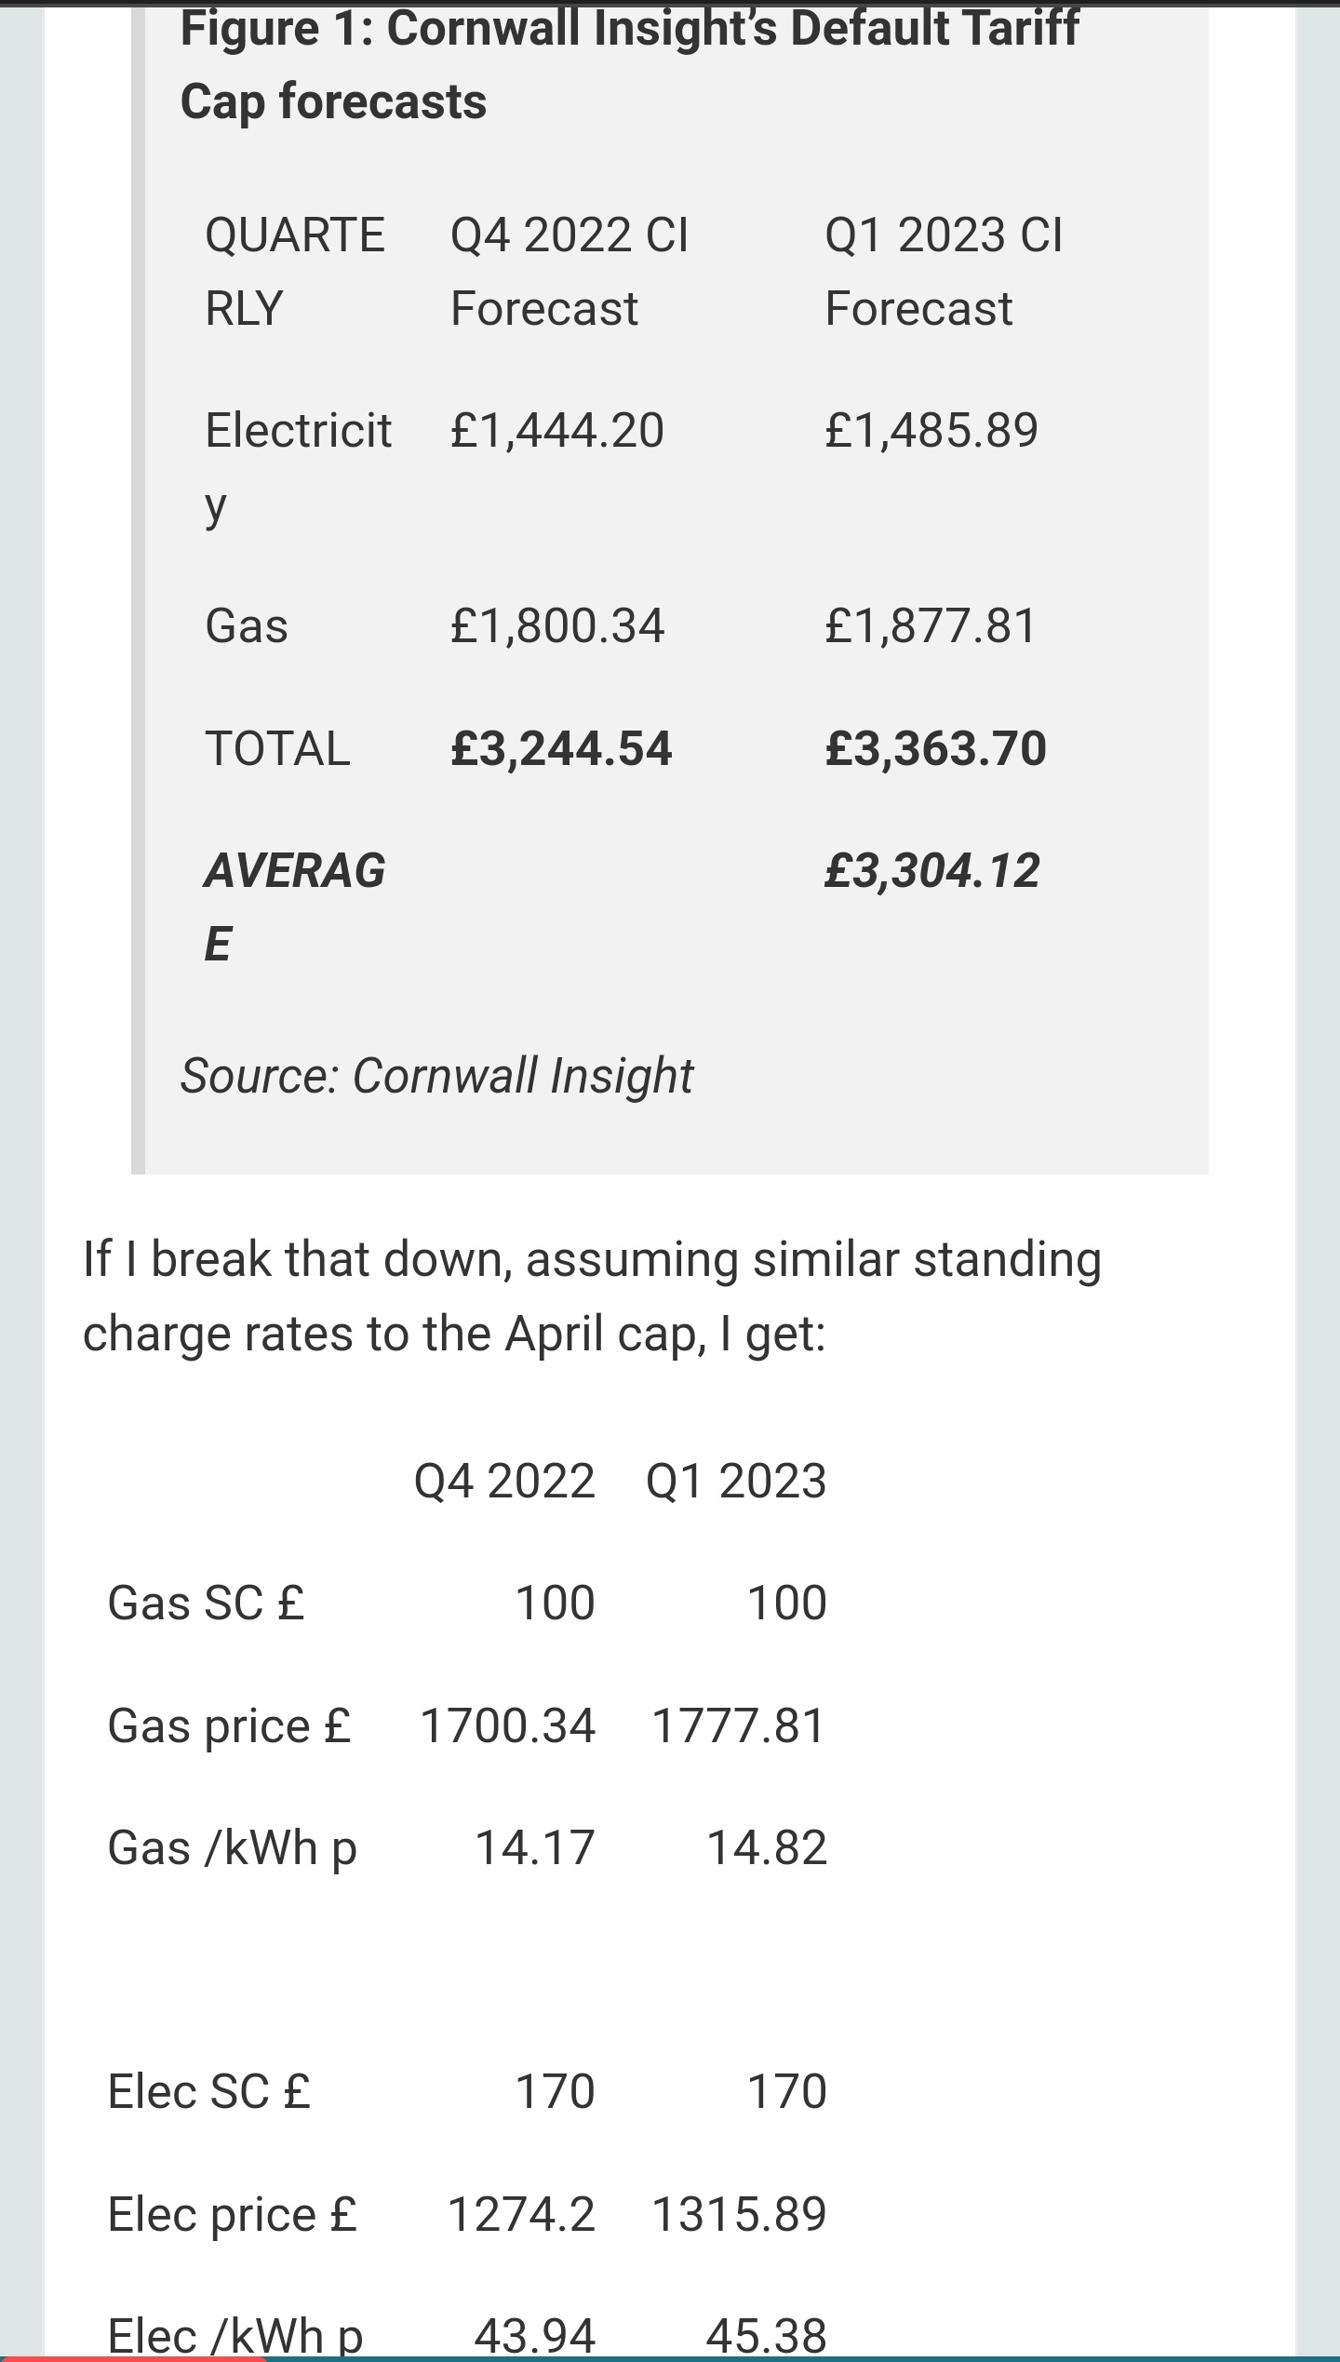Select the 1700.34 gas price cell
This screenshot has width=1340, height=2362.
pyautogui.click(x=507, y=1725)
